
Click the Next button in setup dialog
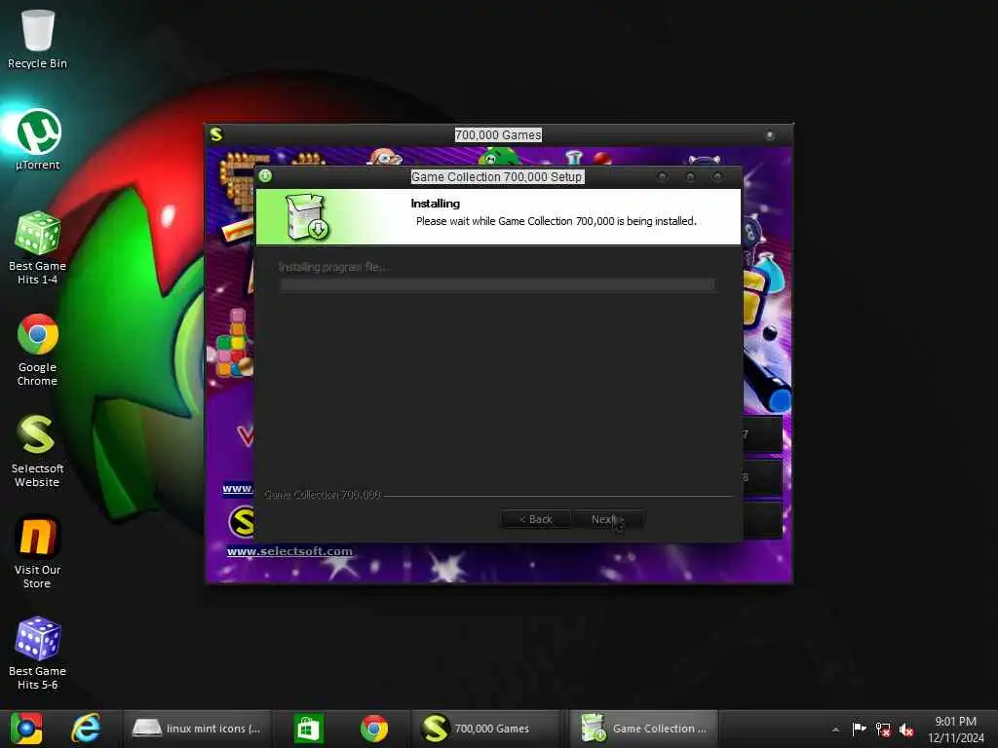(608, 519)
